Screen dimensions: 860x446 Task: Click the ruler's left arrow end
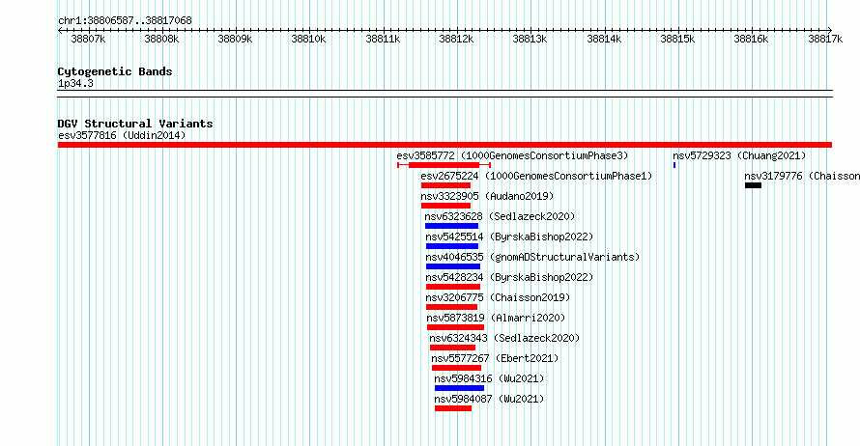[60, 31]
